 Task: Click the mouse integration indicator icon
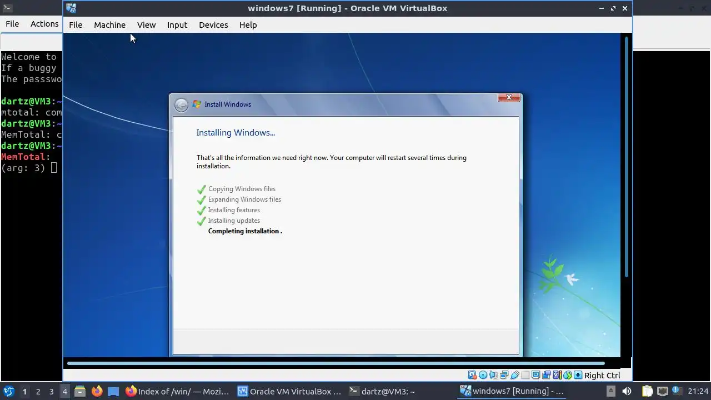click(x=568, y=375)
